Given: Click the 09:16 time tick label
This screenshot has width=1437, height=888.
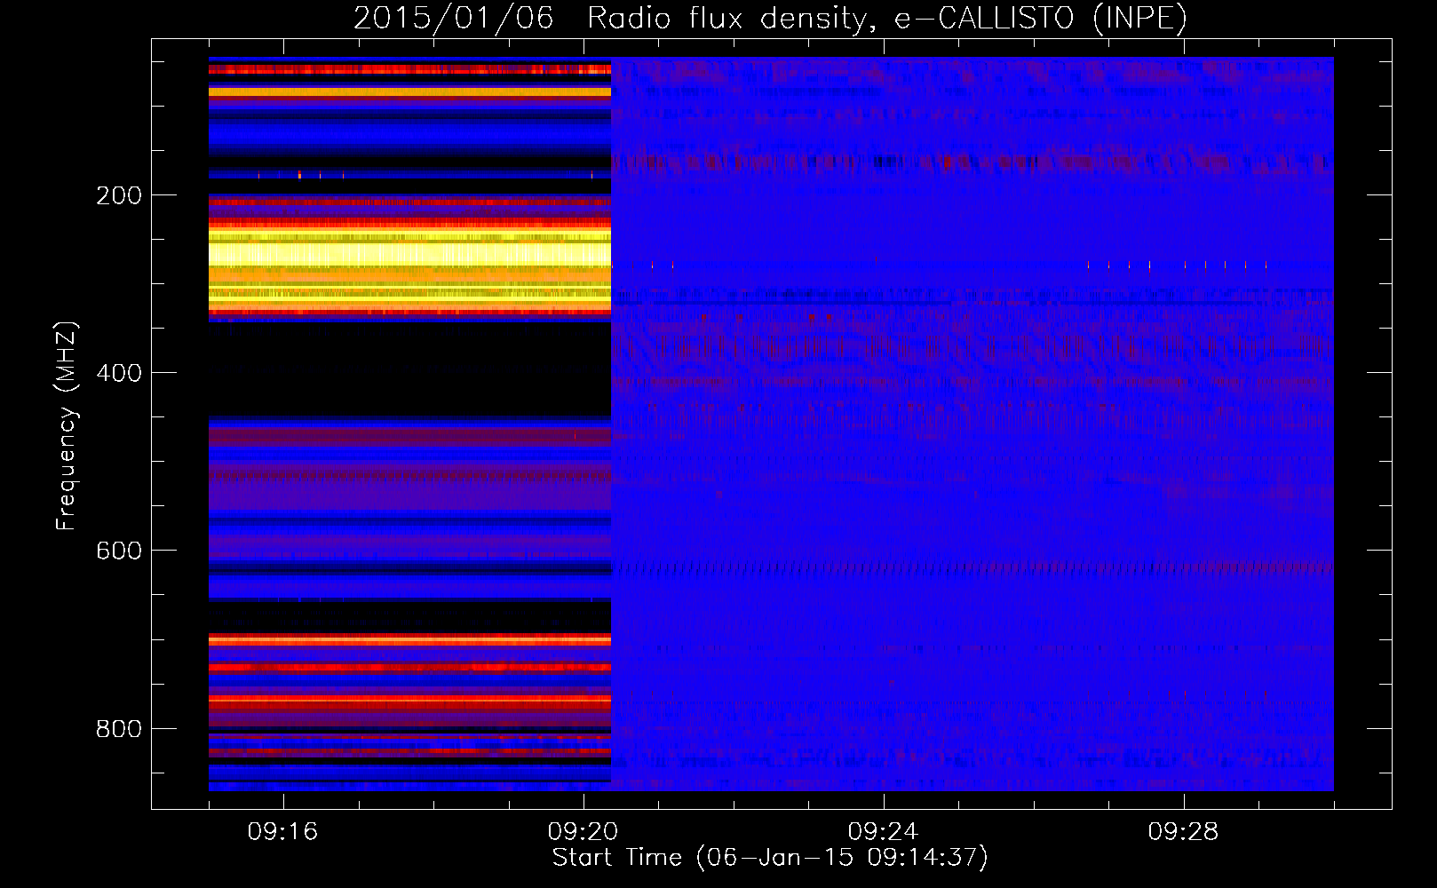Looking at the screenshot, I should (x=282, y=832).
